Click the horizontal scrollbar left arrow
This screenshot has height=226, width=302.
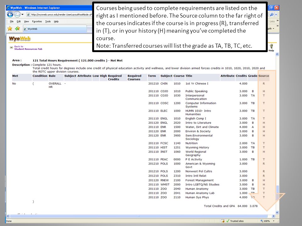8,216
